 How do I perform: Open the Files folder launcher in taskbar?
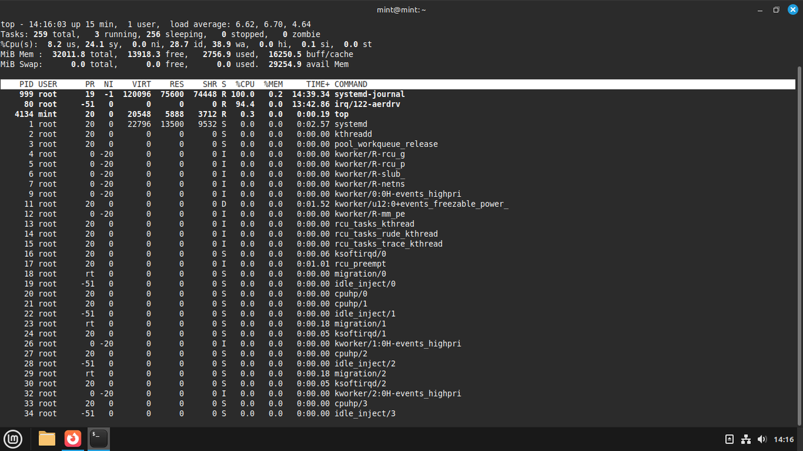[x=47, y=438]
